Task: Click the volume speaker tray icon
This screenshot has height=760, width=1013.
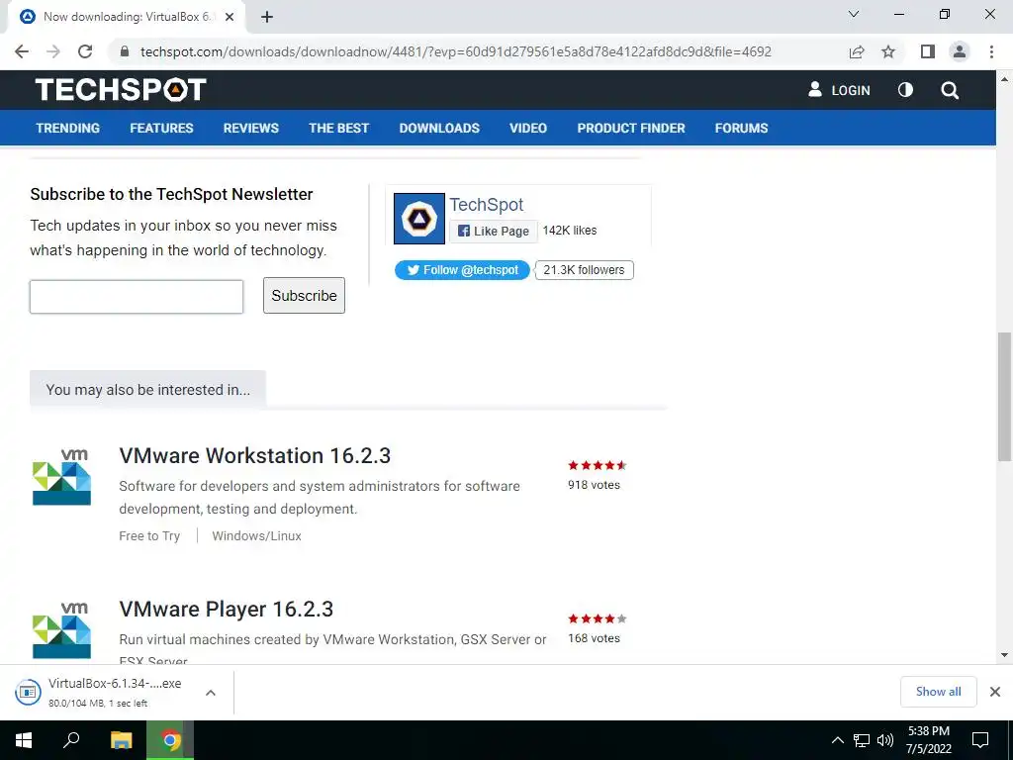Action: (x=885, y=740)
